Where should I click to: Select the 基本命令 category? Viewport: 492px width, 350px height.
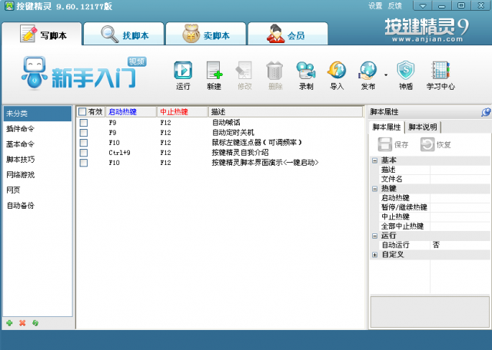(38, 144)
